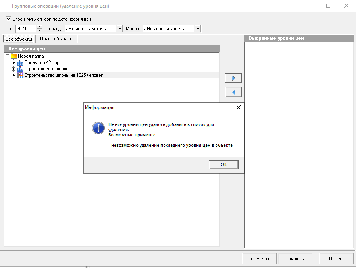Screen dimensions: 356x268
Task: Click the Проект по 421 пр object icon
Action: [20, 62]
